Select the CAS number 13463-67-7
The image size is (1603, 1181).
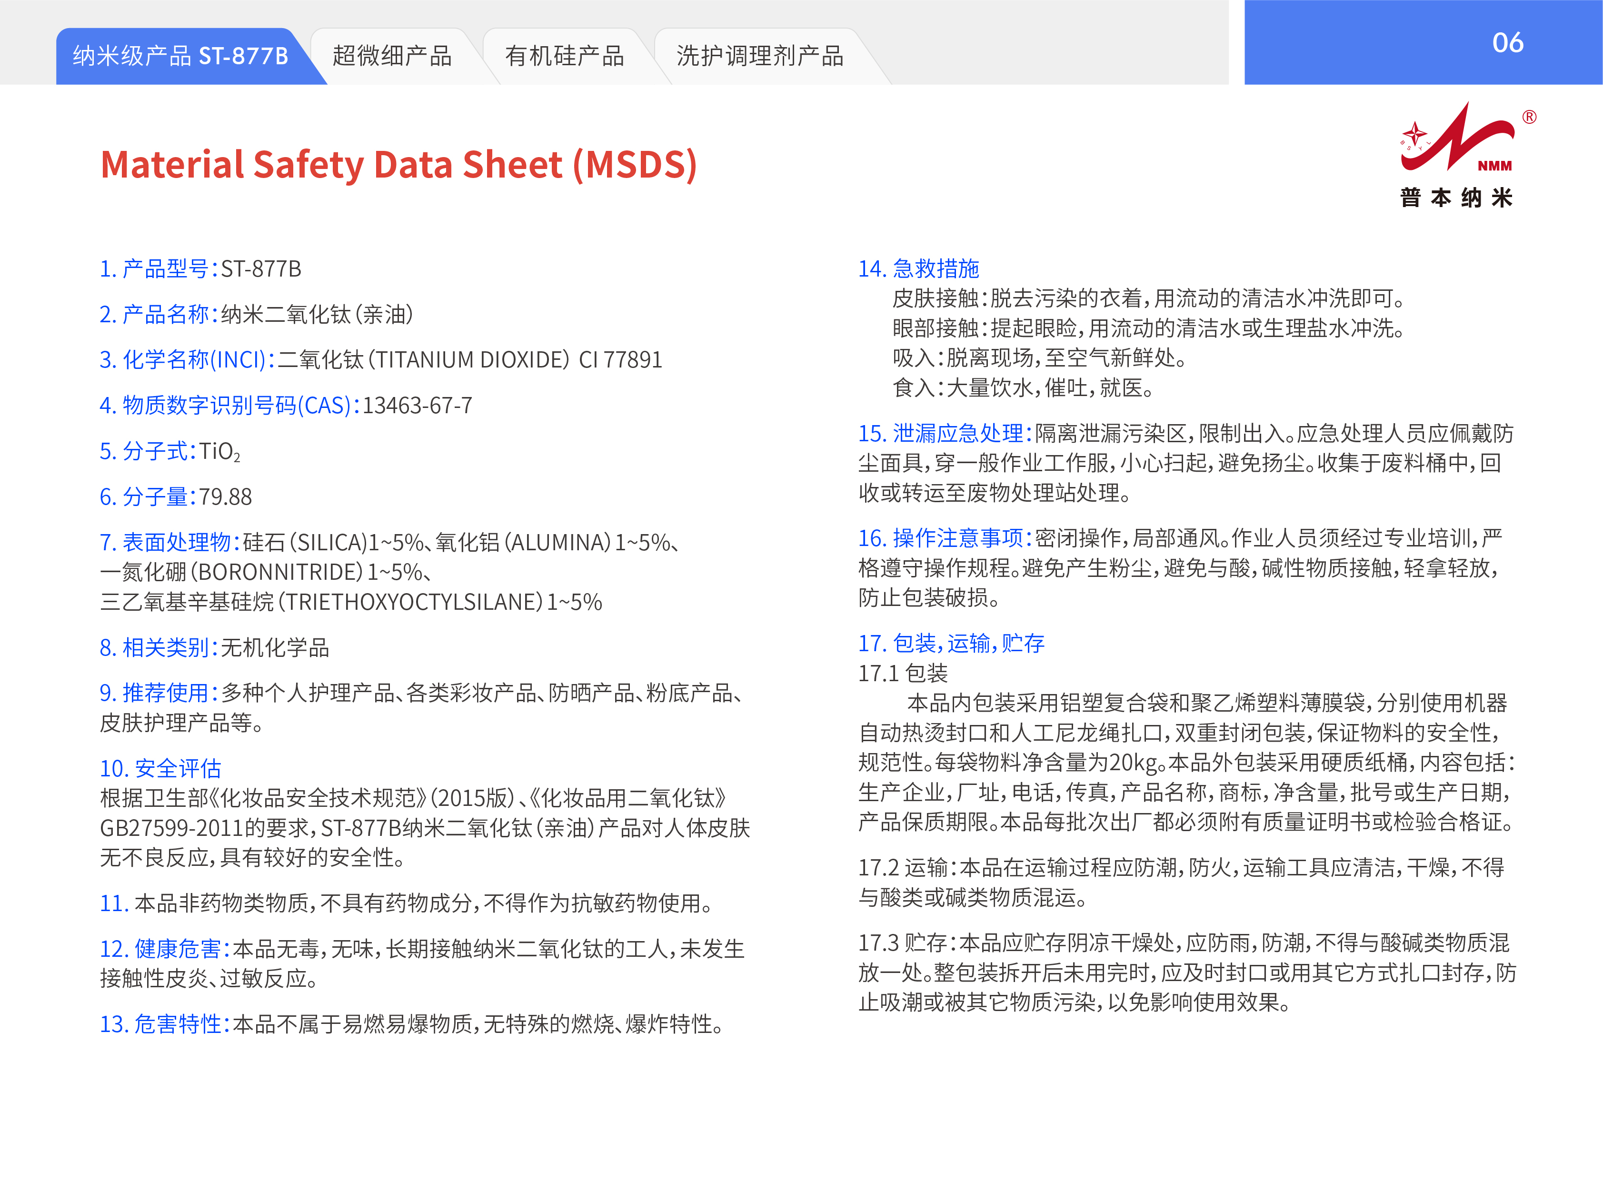418,406
